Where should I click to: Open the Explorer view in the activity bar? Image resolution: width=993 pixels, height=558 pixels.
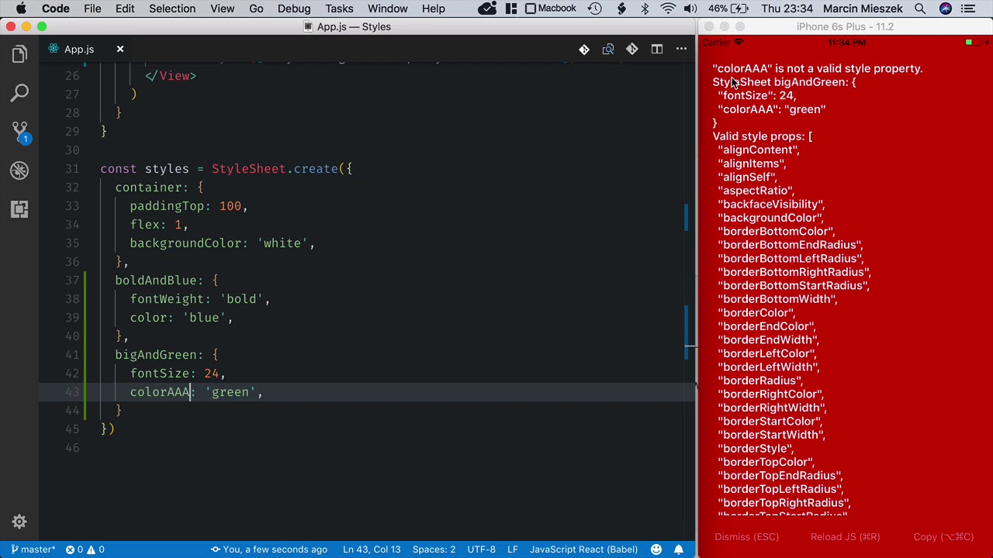coord(19,54)
